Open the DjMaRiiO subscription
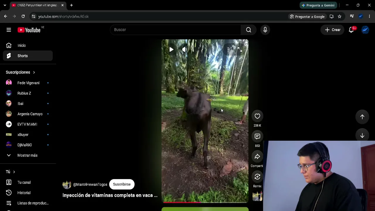The width and height of the screenshot is (375, 211). (28, 145)
